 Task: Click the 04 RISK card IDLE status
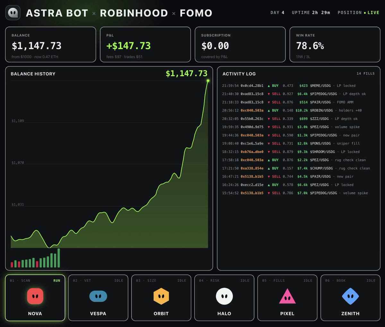pyautogui.click(x=245, y=281)
